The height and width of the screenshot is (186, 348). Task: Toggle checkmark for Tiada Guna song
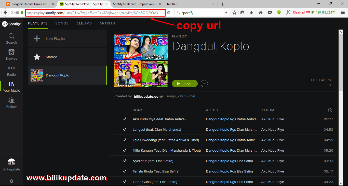pos(125,182)
